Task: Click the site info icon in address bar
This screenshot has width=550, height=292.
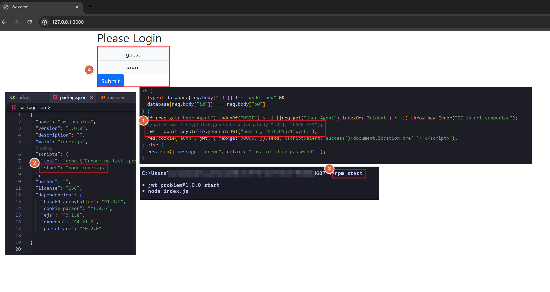Action: click(x=45, y=22)
